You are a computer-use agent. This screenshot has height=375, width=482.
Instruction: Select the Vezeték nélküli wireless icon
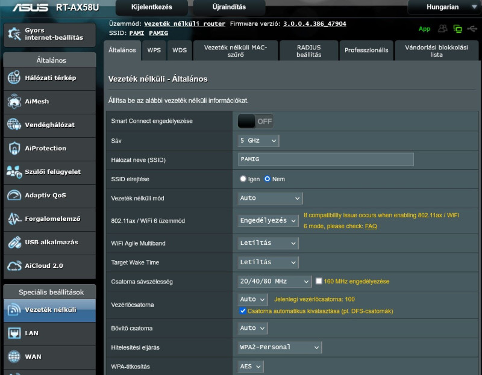click(x=14, y=309)
